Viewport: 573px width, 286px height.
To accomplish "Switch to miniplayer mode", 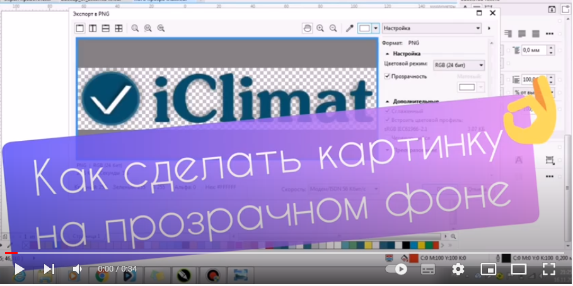I will pyautogui.click(x=489, y=269).
